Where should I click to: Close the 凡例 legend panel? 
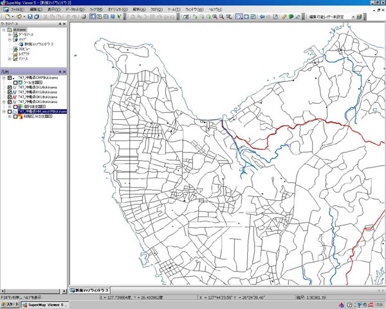(64, 71)
